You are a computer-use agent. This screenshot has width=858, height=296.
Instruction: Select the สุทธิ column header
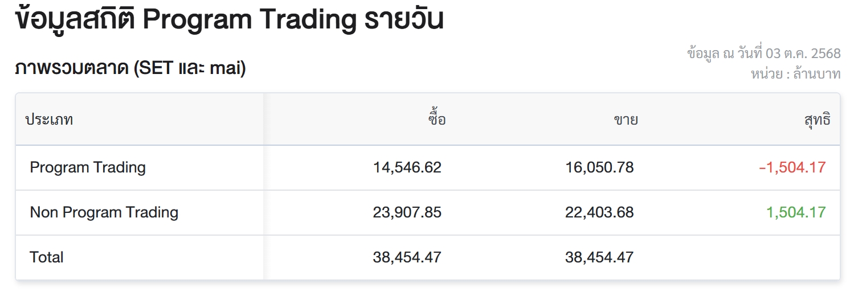point(816,120)
